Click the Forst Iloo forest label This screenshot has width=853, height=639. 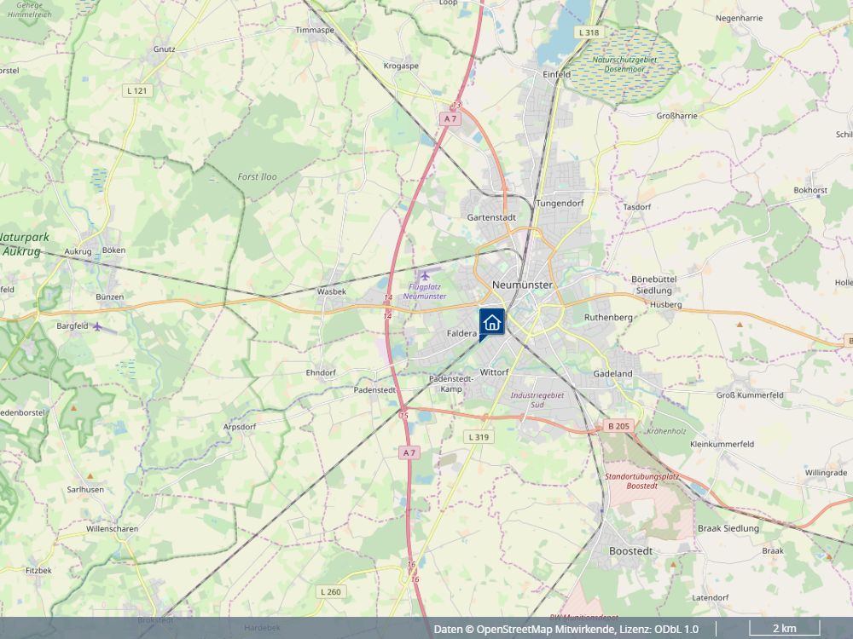pyautogui.click(x=257, y=176)
